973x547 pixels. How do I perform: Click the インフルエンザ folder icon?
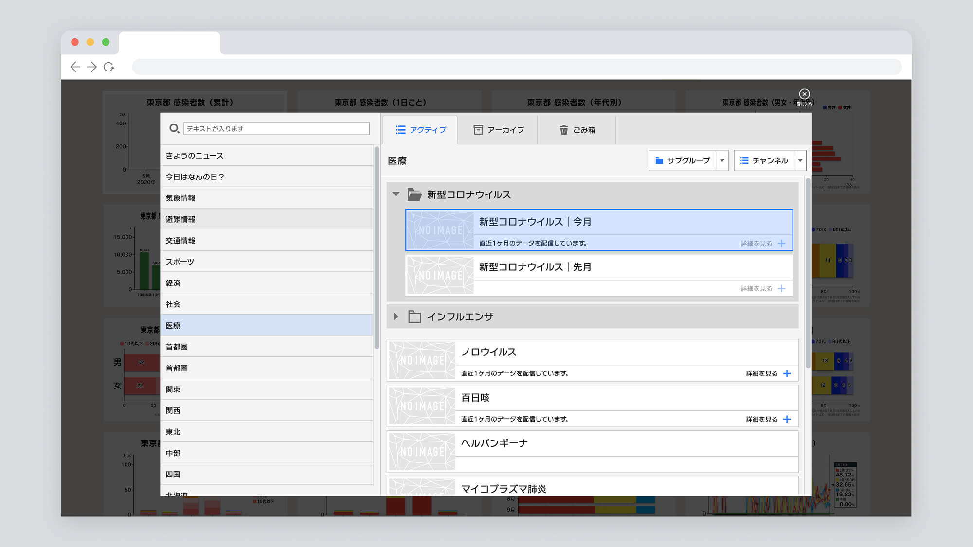coord(414,317)
